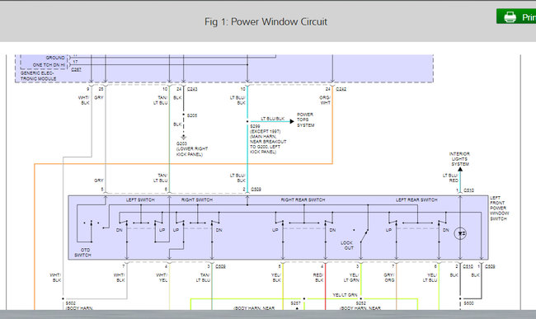This screenshot has height=319, width=536.
Task: Click the 'LEFT REAR SWITCH' heading
Action: (416, 199)
